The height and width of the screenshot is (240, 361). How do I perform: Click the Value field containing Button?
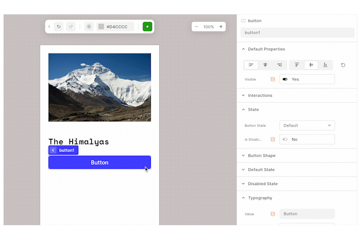[307, 214]
